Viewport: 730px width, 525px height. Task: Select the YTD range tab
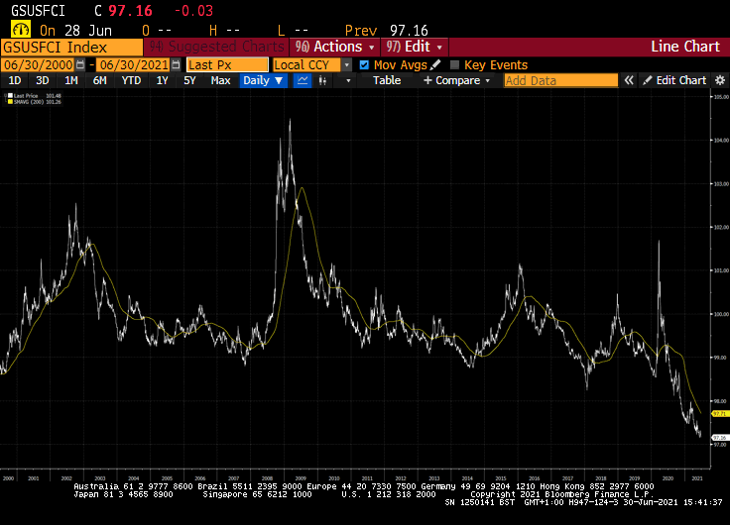131,80
